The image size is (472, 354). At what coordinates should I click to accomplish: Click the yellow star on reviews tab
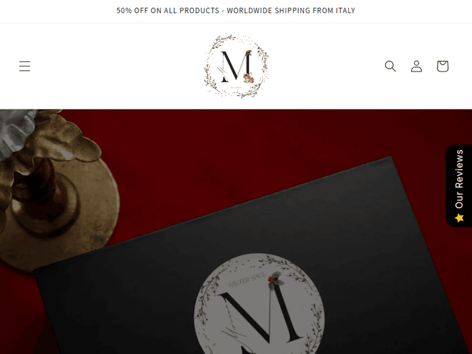tap(459, 218)
